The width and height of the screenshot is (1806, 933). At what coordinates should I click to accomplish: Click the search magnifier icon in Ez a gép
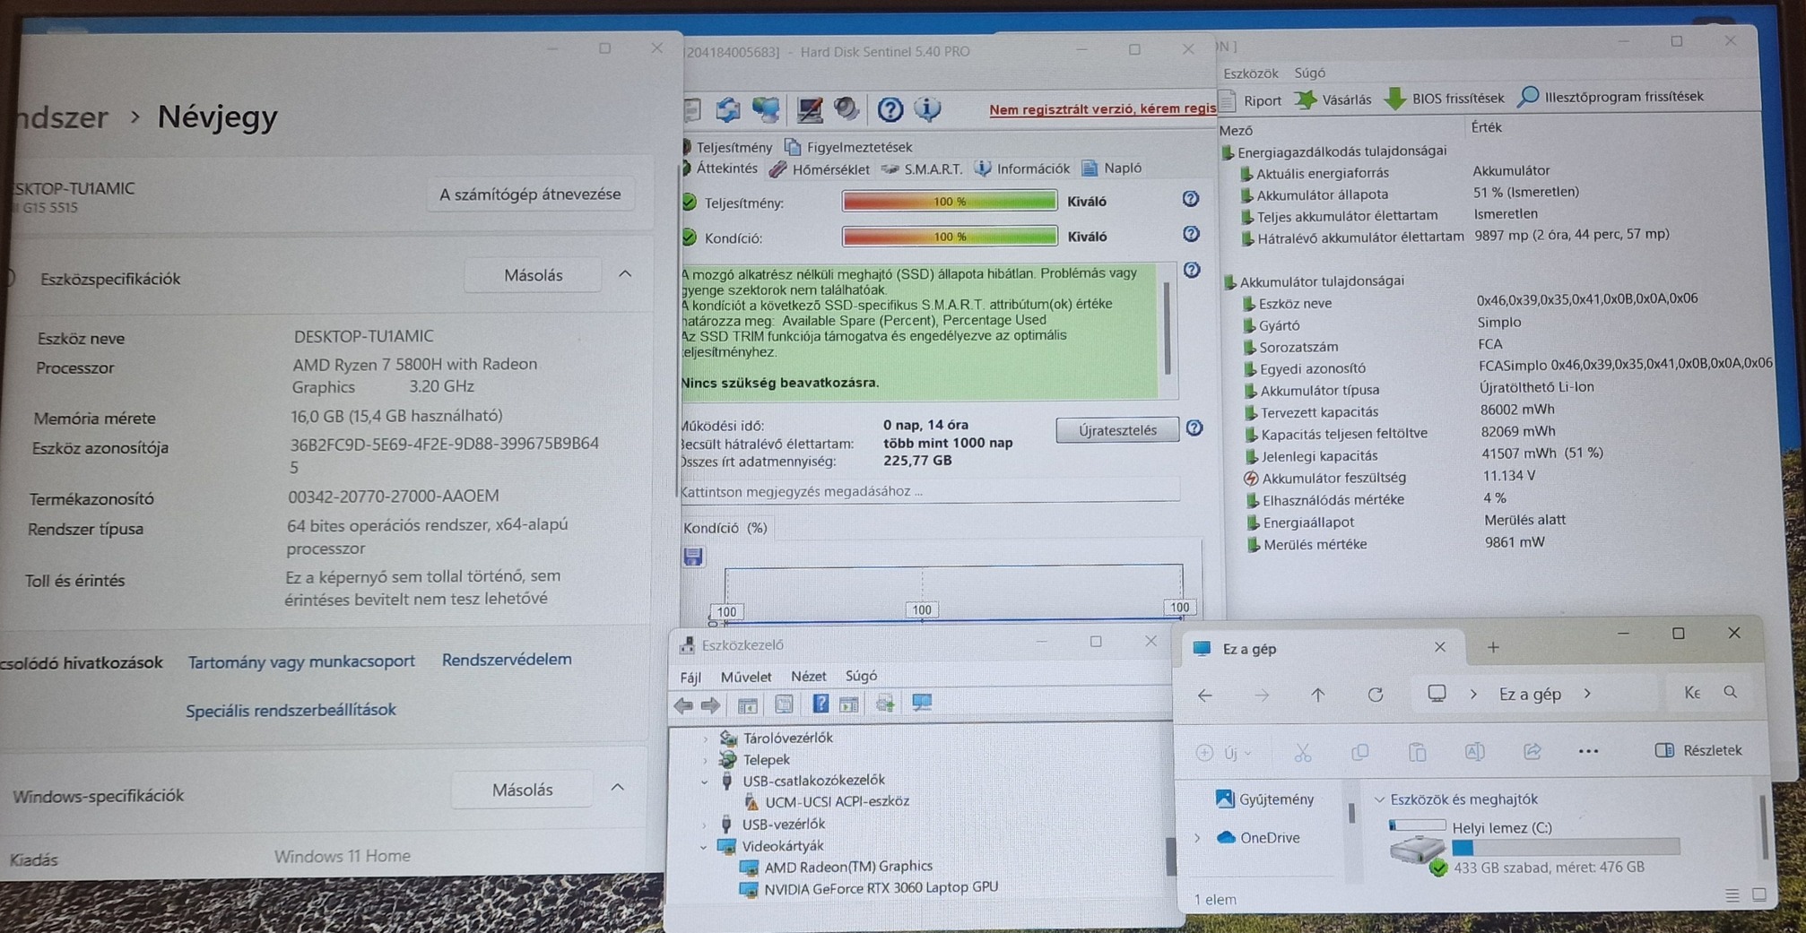pyautogui.click(x=1731, y=692)
